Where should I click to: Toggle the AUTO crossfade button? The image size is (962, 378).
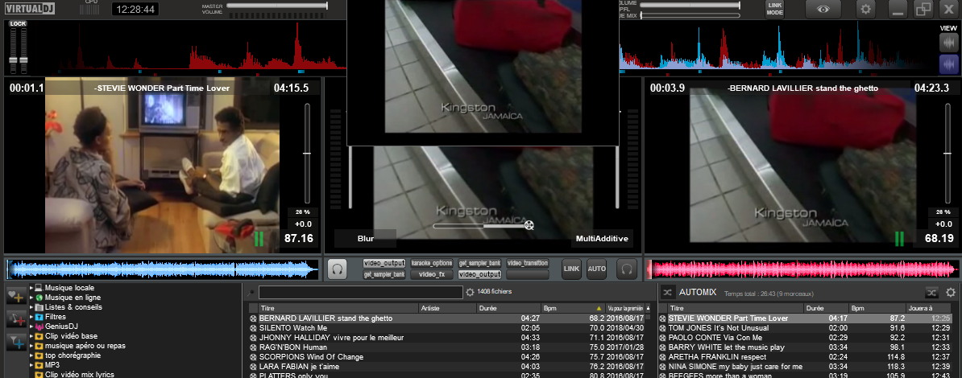click(597, 269)
